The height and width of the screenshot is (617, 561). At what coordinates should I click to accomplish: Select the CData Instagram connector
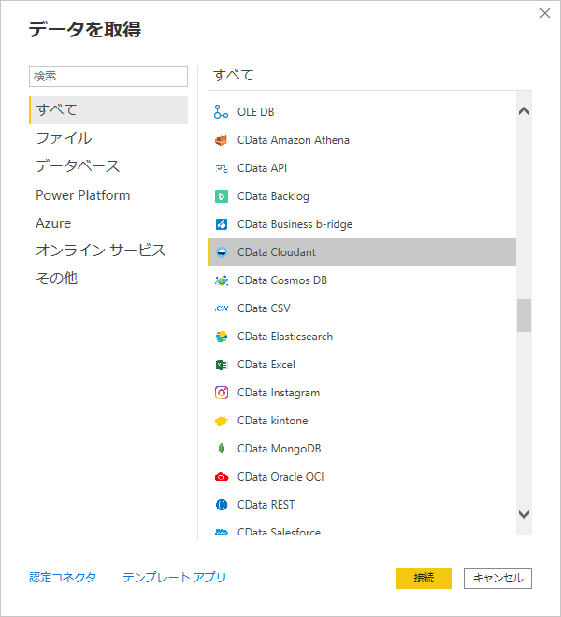(362, 393)
